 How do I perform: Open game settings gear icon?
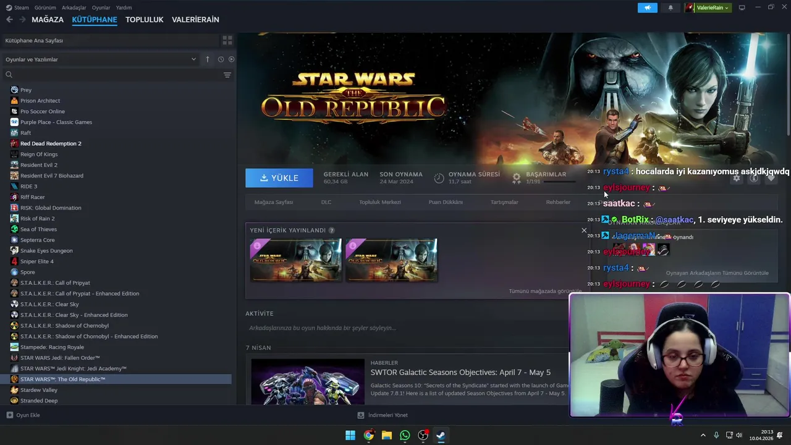tap(737, 178)
